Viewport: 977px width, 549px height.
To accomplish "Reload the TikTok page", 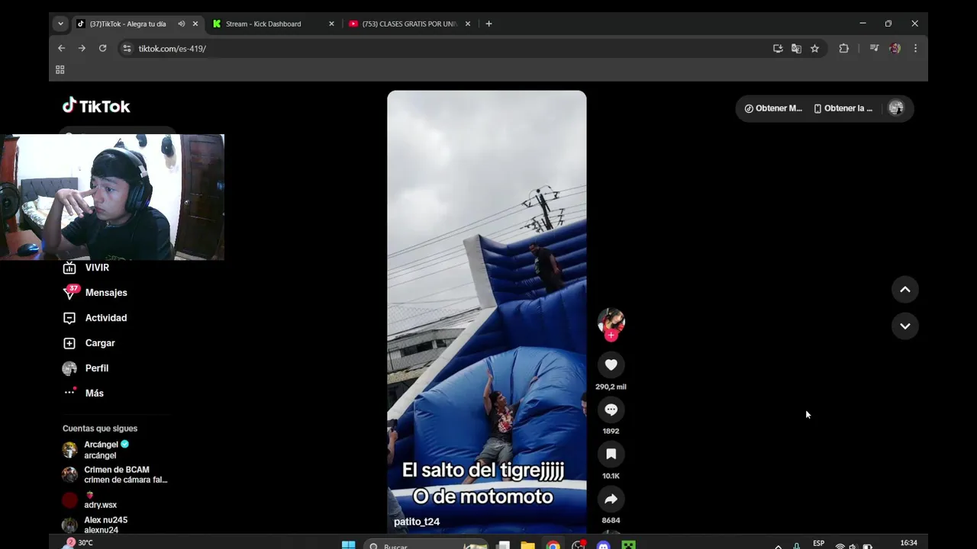I will coord(102,48).
